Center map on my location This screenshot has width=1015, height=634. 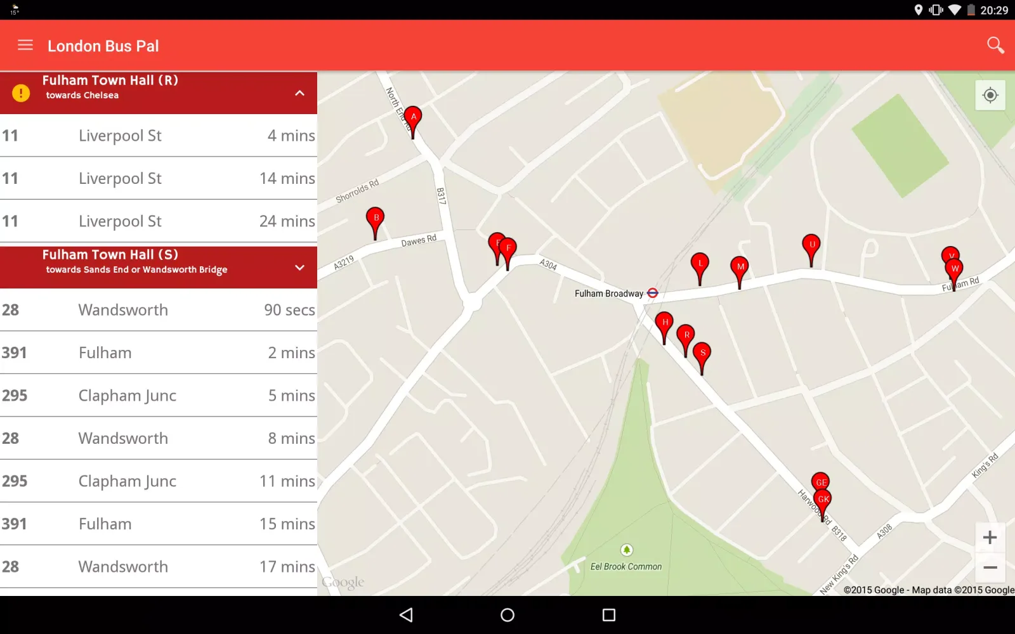990,95
